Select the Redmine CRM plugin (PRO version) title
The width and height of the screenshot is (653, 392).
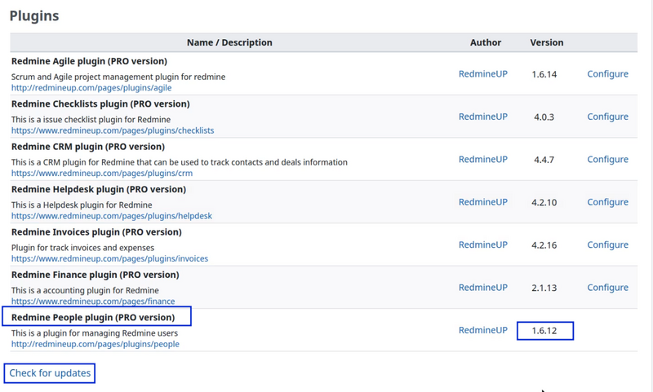coord(88,147)
